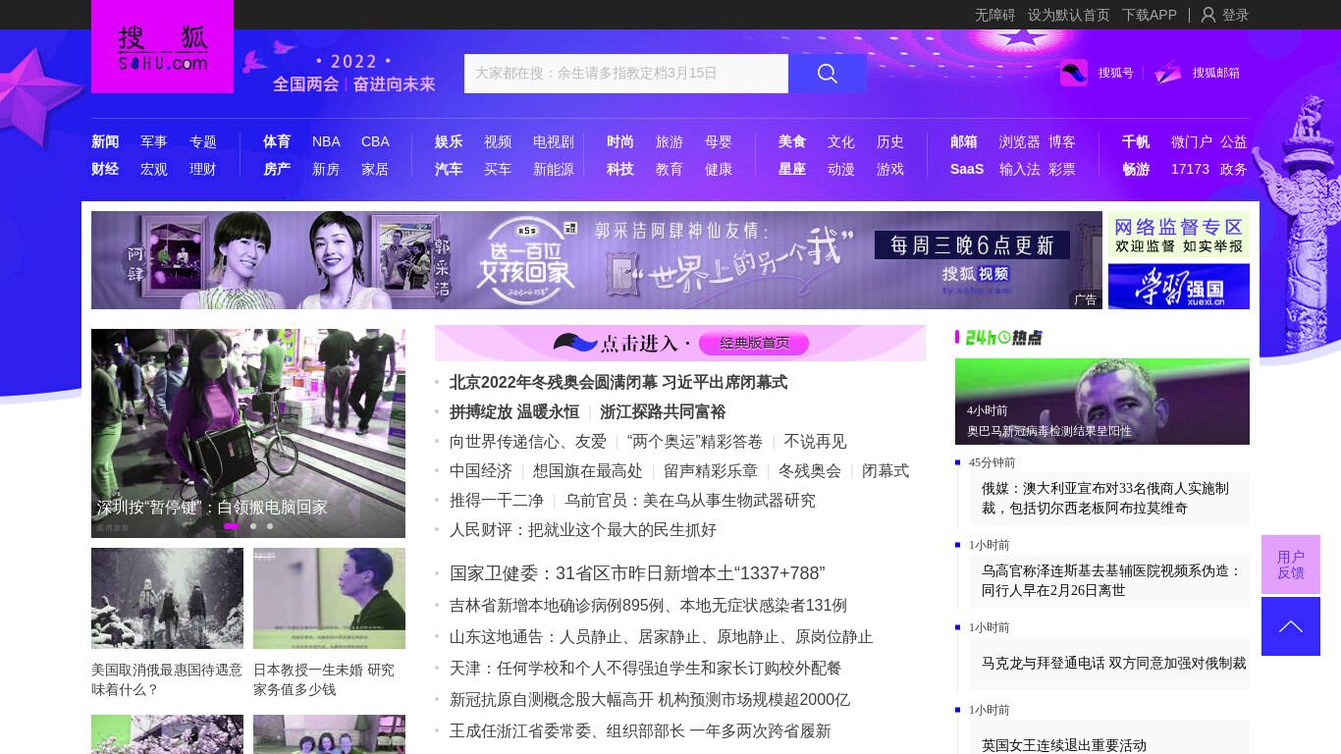The height and width of the screenshot is (754, 1341).
Task: Open the 体育 channel
Action: [x=277, y=141]
